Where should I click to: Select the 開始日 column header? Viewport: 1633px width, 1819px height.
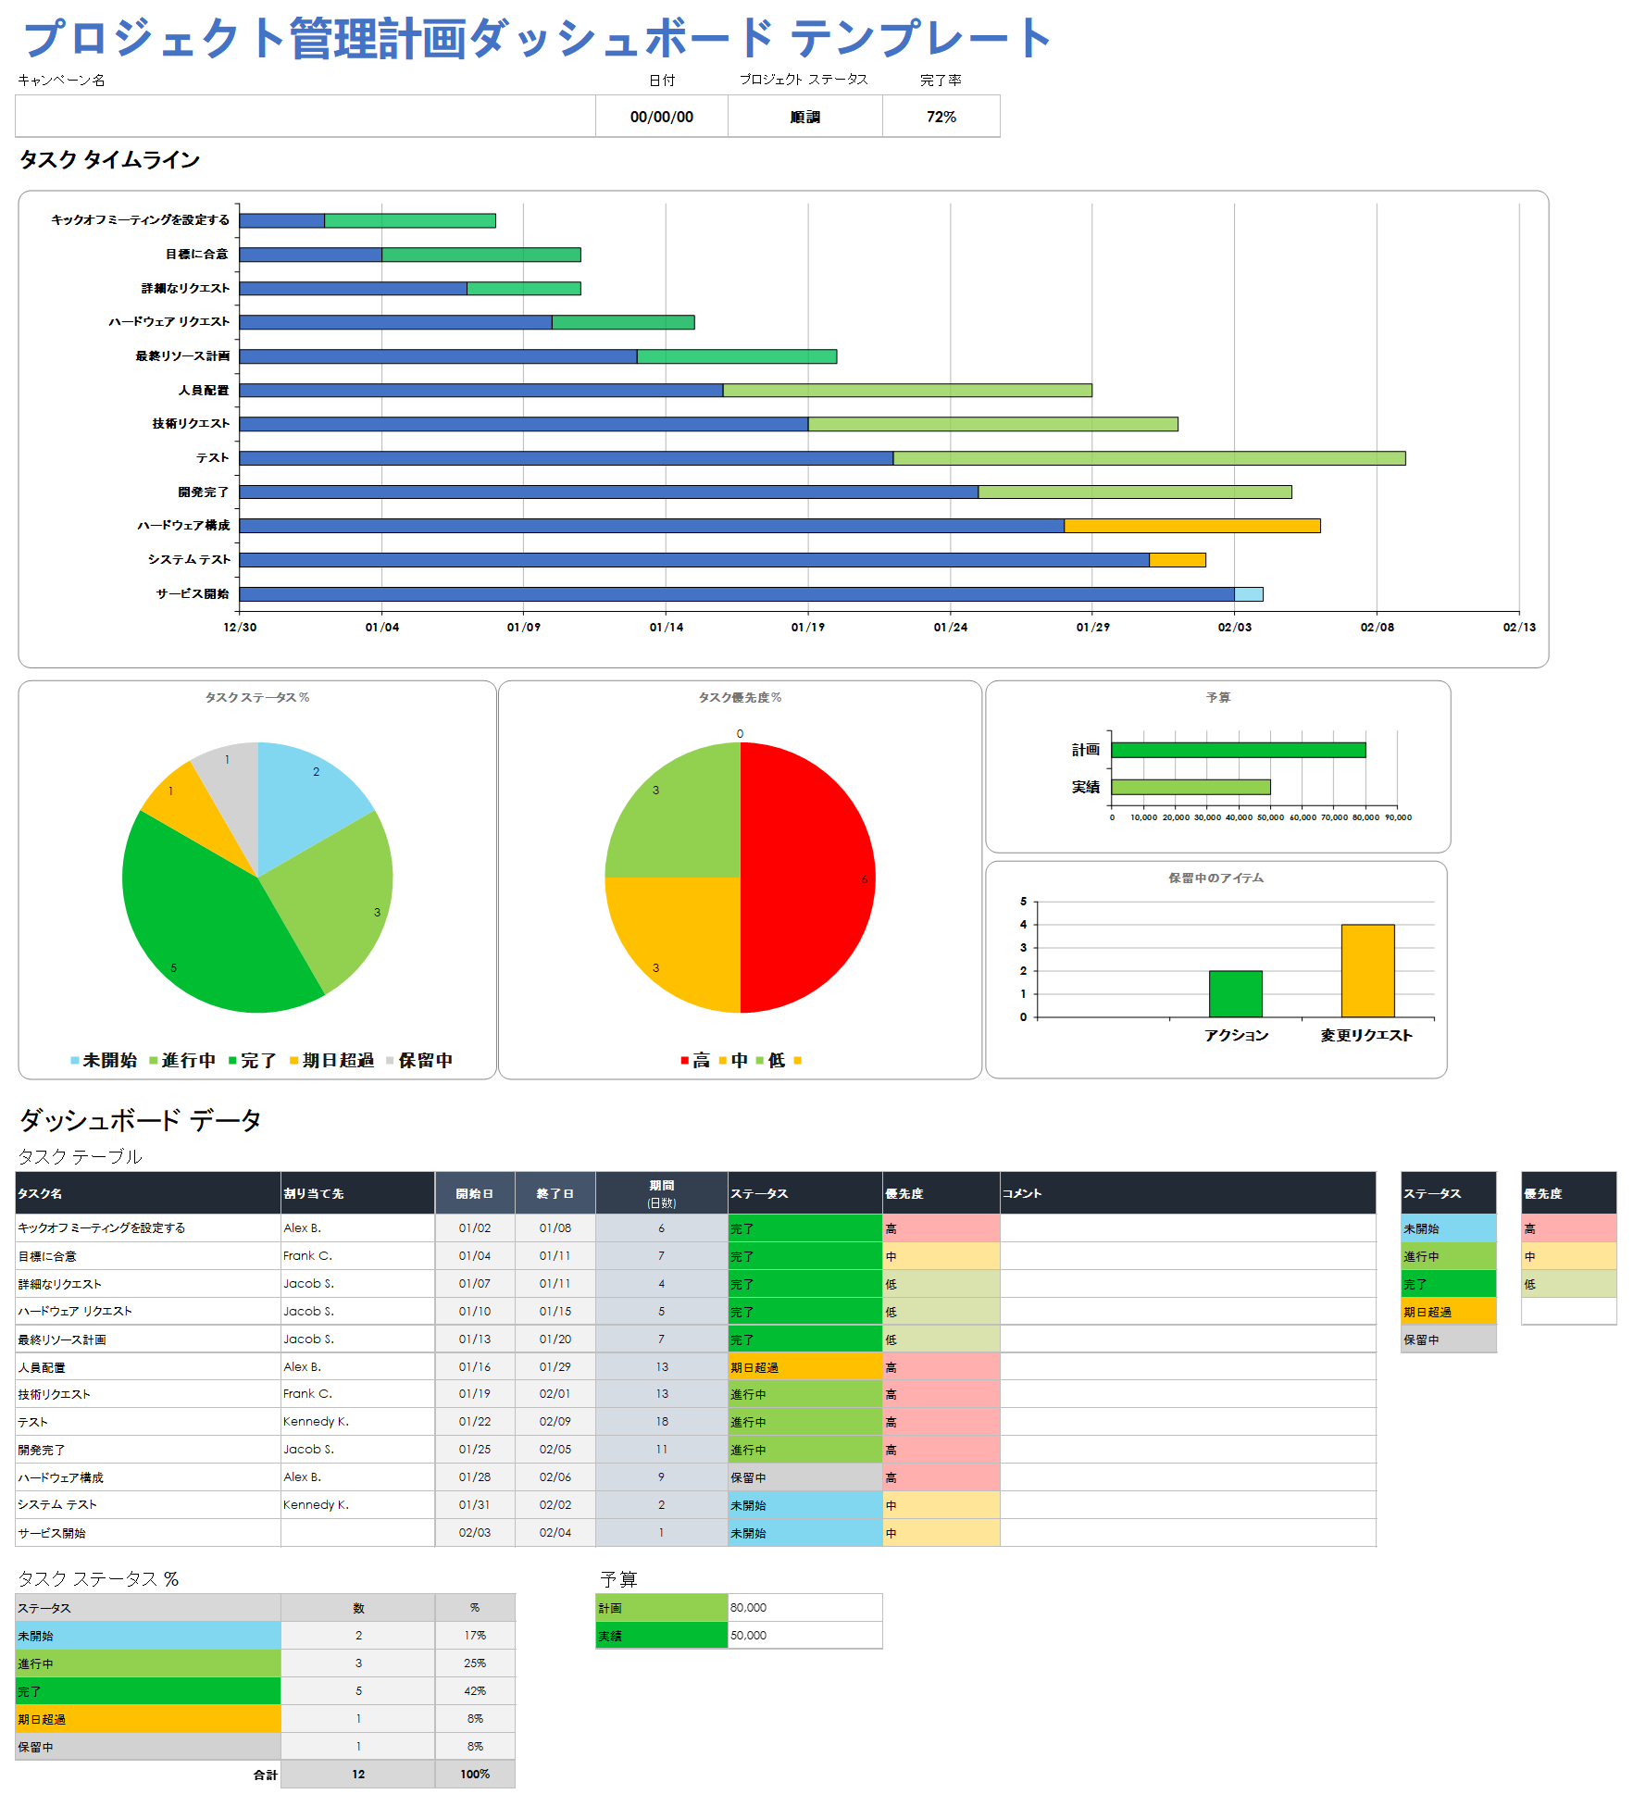(475, 1193)
